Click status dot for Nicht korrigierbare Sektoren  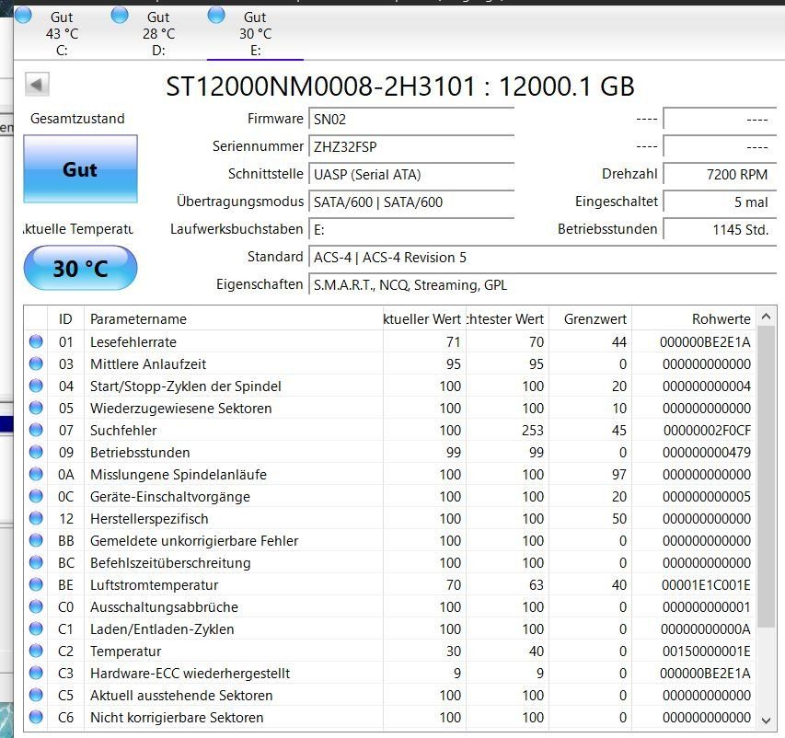click(x=36, y=717)
